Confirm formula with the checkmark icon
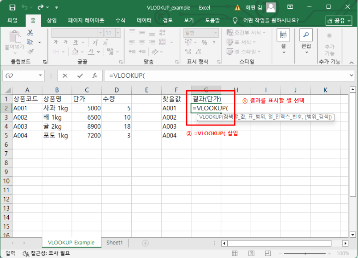The image size is (358, 258). click(x=80, y=75)
